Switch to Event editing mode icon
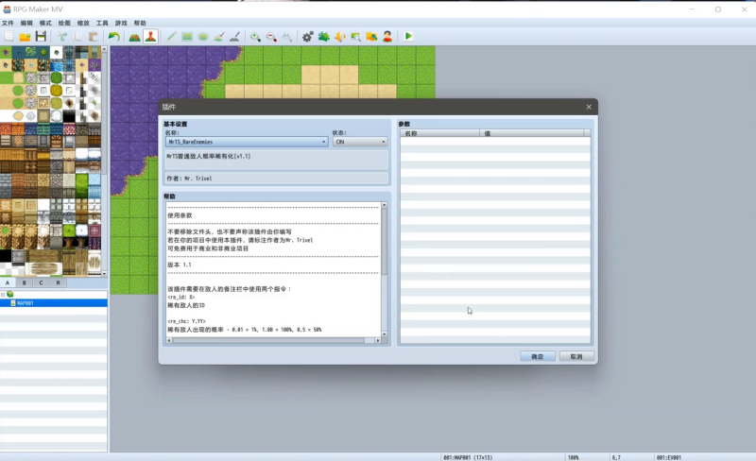 click(150, 36)
